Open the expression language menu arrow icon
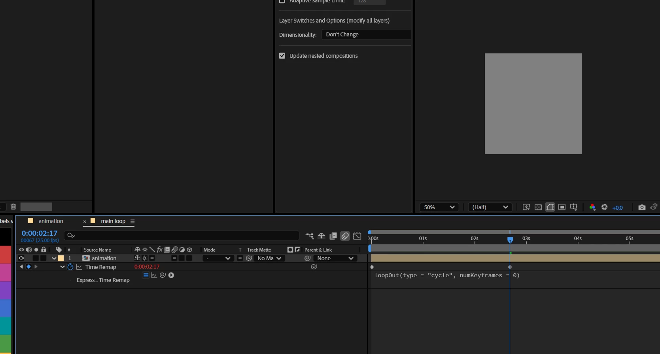The height and width of the screenshot is (354, 660). [171, 275]
